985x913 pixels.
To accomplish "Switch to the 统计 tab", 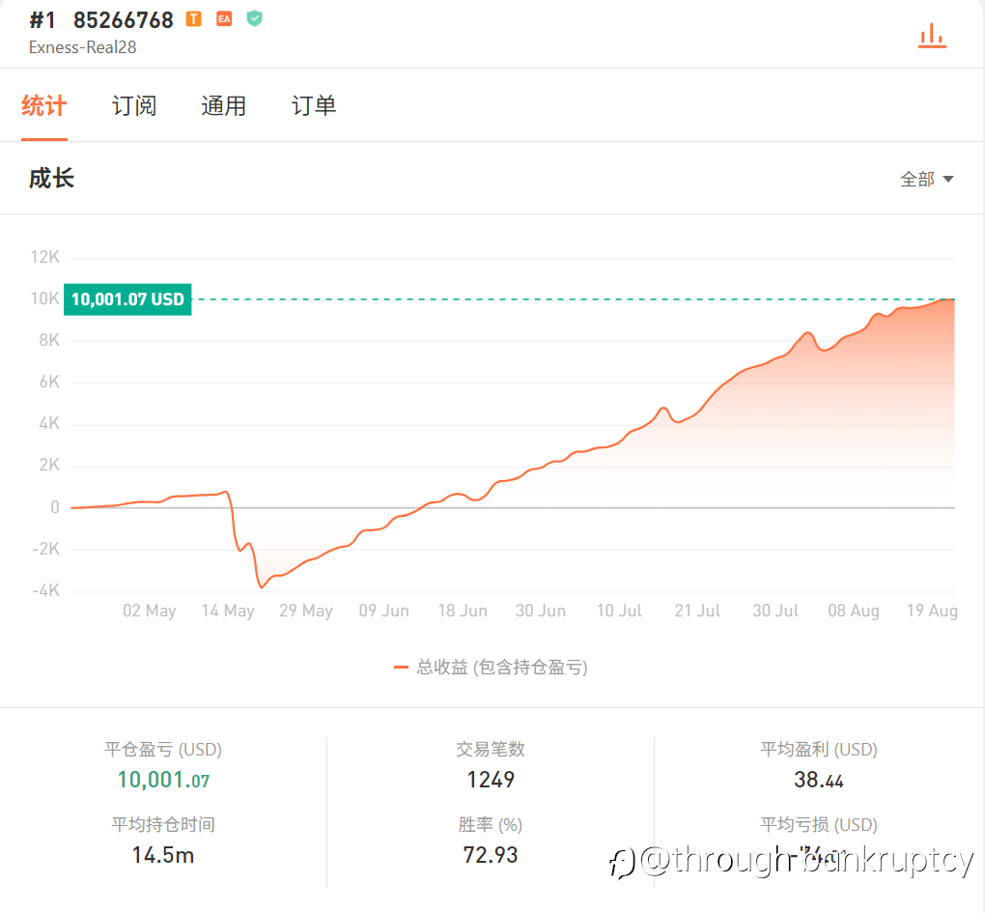I will tap(44, 105).
